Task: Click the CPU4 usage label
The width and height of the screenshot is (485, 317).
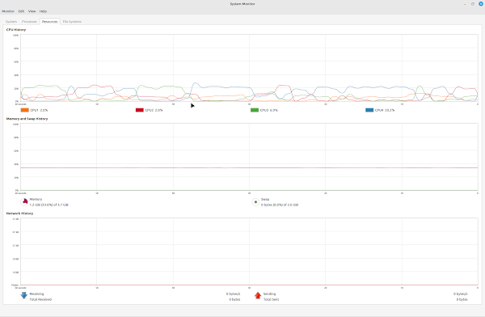Action: pos(385,110)
